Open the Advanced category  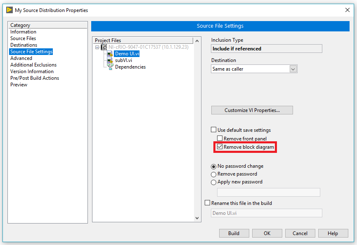coord(21,58)
